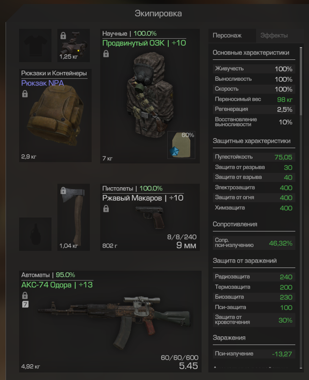Switch to the Эффекты tab
The image size is (309, 380).
tap(274, 36)
